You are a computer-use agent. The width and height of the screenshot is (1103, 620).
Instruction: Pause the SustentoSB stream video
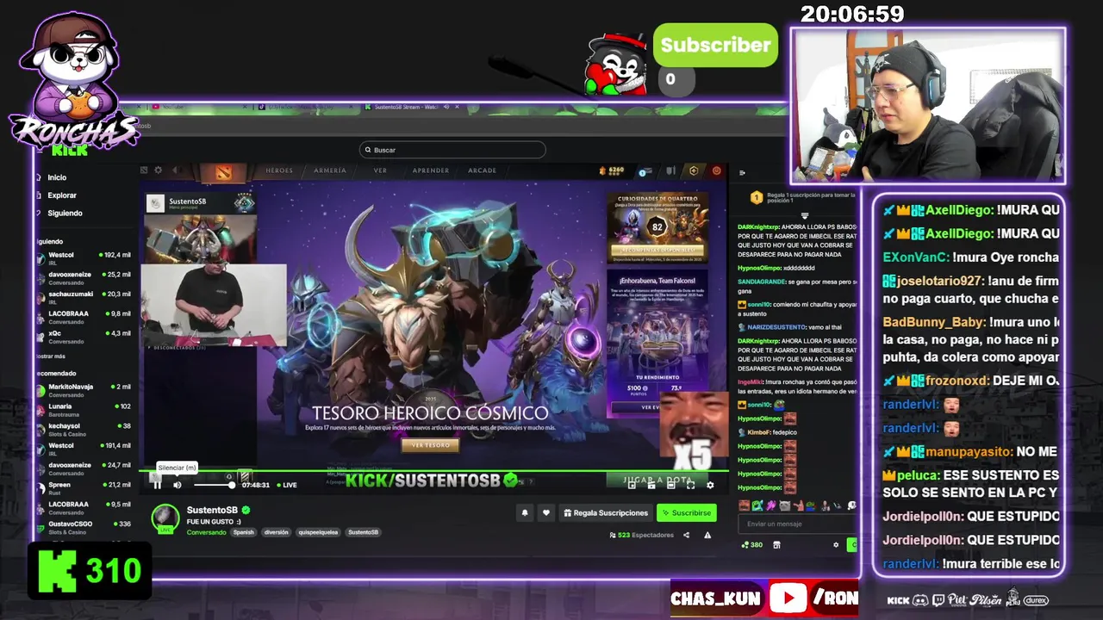coord(157,485)
